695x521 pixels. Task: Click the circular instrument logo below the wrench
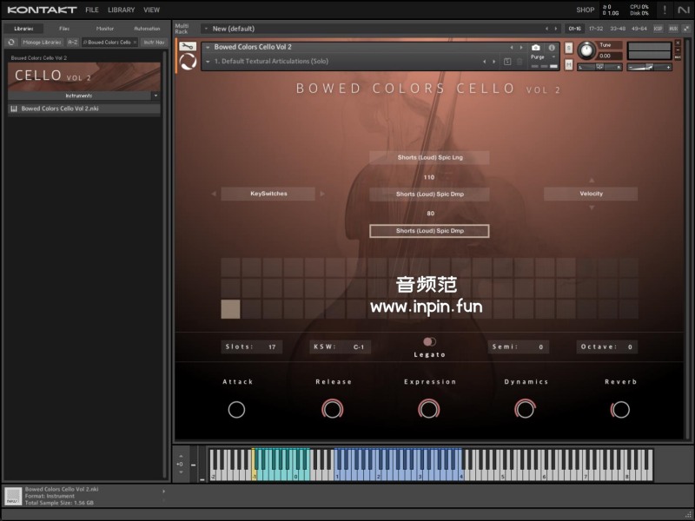(x=188, y=62)
